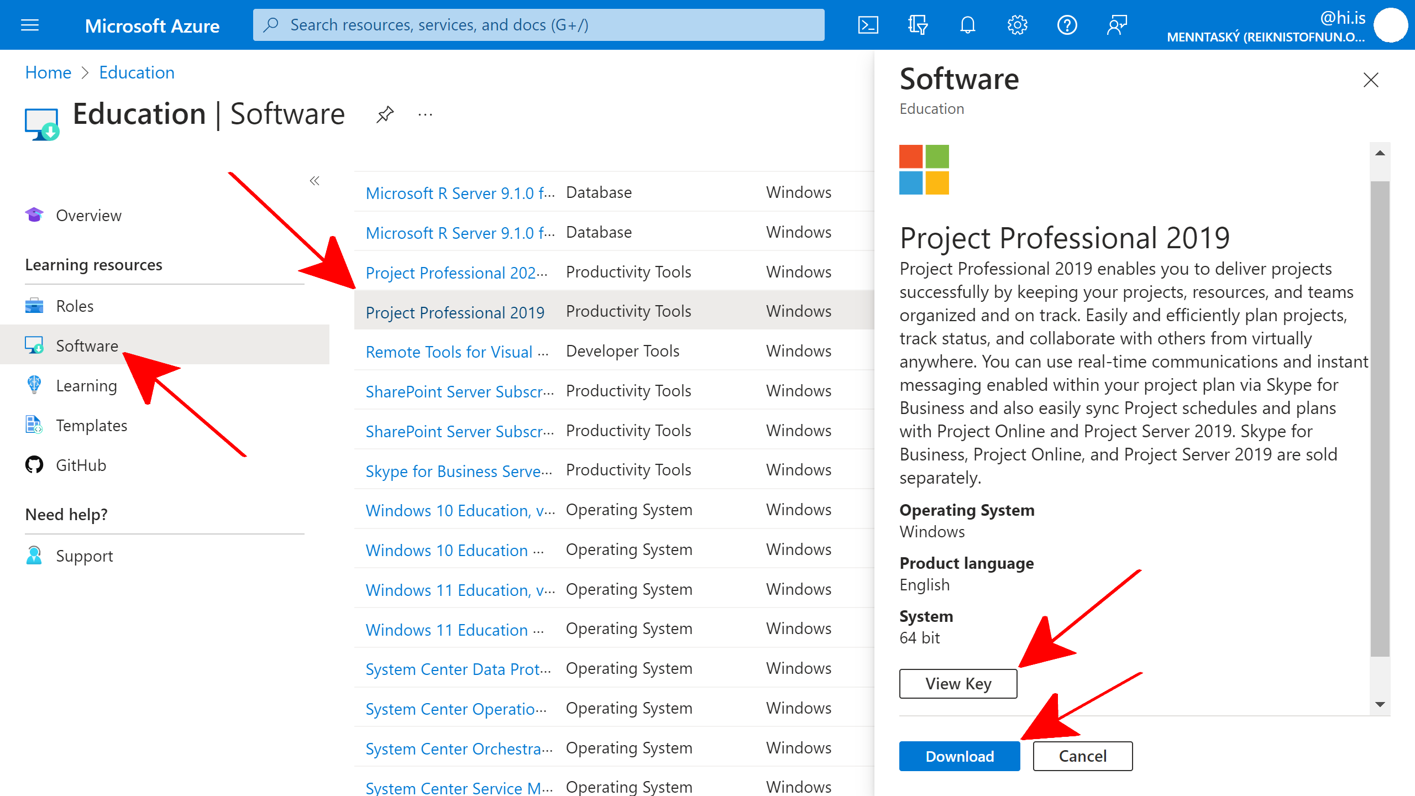Collapse the left navigation menu
The height and width of the screenshot is (796, 1415).
pyautogui.click(x=315, y=180)
